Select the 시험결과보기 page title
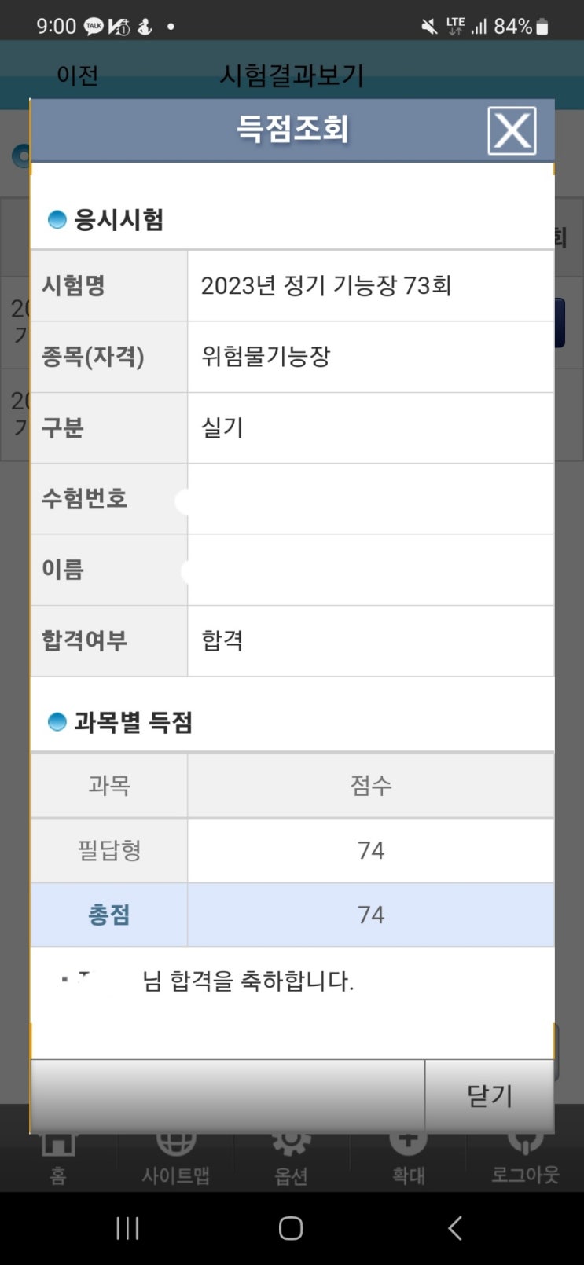 click(292, 75)
